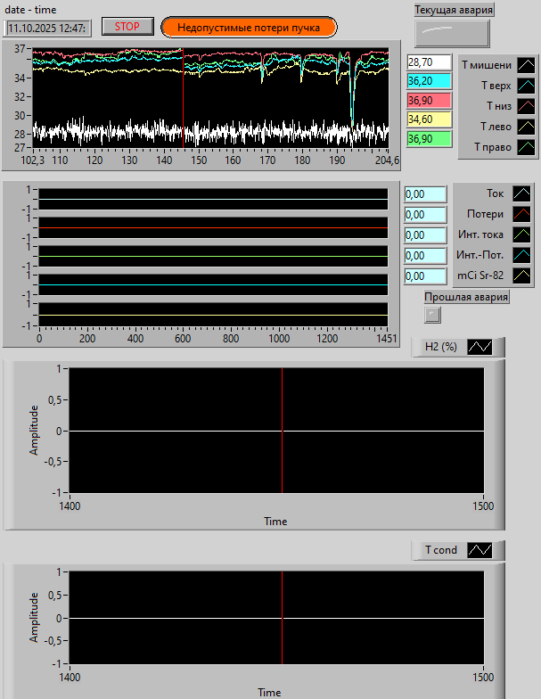Select the yellow 34,60 temperature value field
541x699 pixels.
click(x=429, y=119)
